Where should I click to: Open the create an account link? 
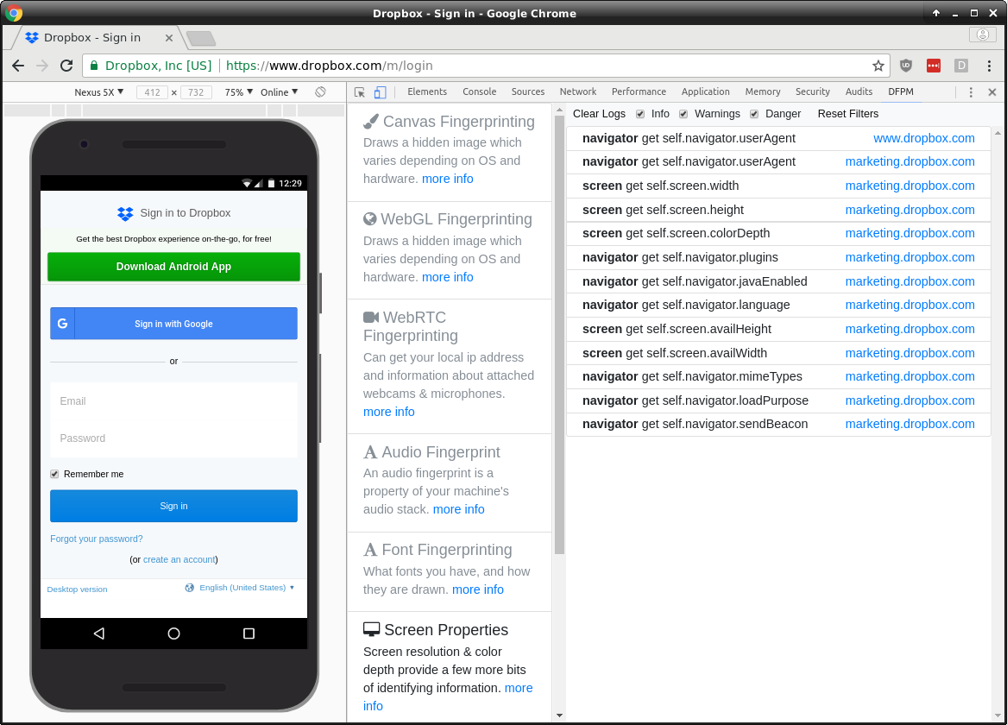click(x=179, y=559)
